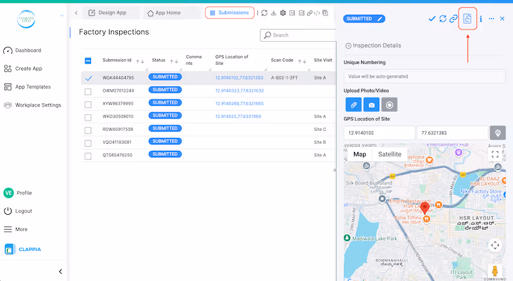513x281 pixels.
Task: Select the OWM27012249 row checkbox
Action: coord(88,91)
